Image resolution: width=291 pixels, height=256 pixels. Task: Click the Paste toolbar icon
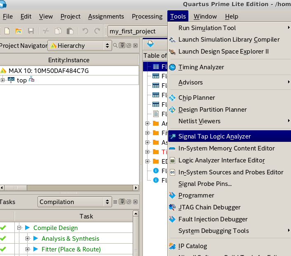70,31
